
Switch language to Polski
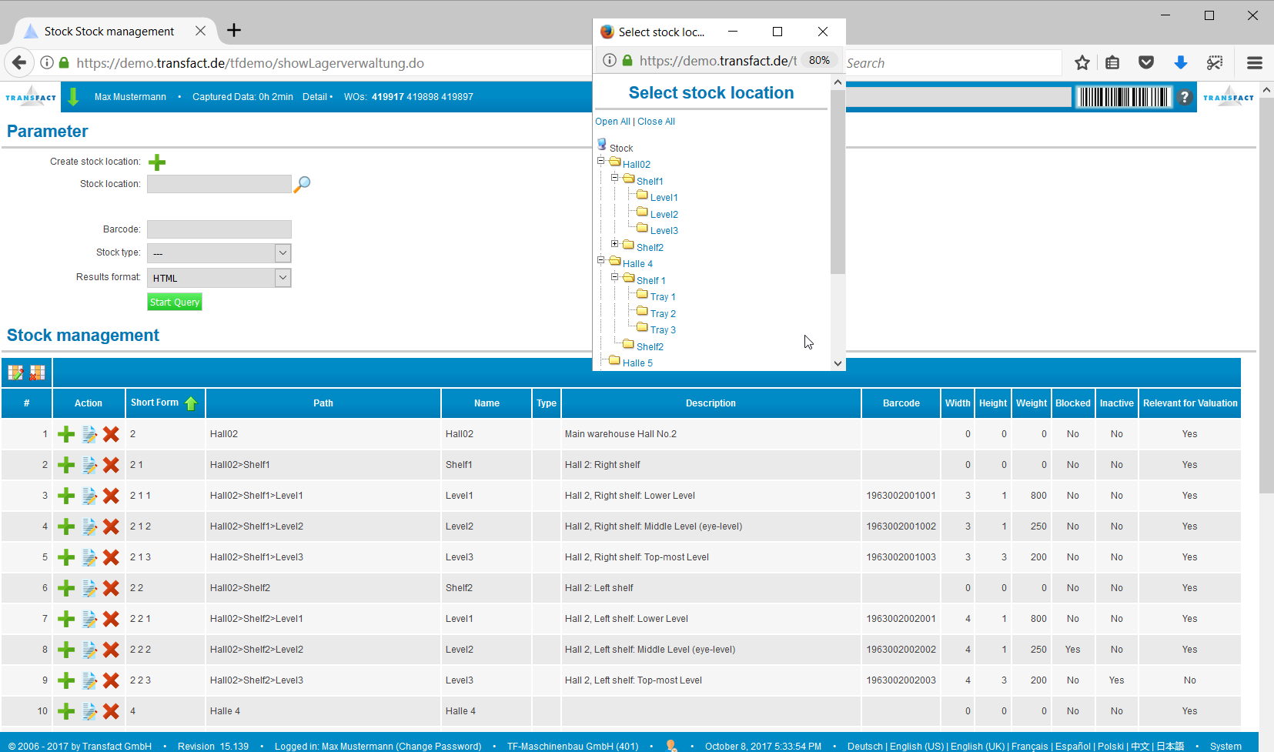tap(1110, 747)
